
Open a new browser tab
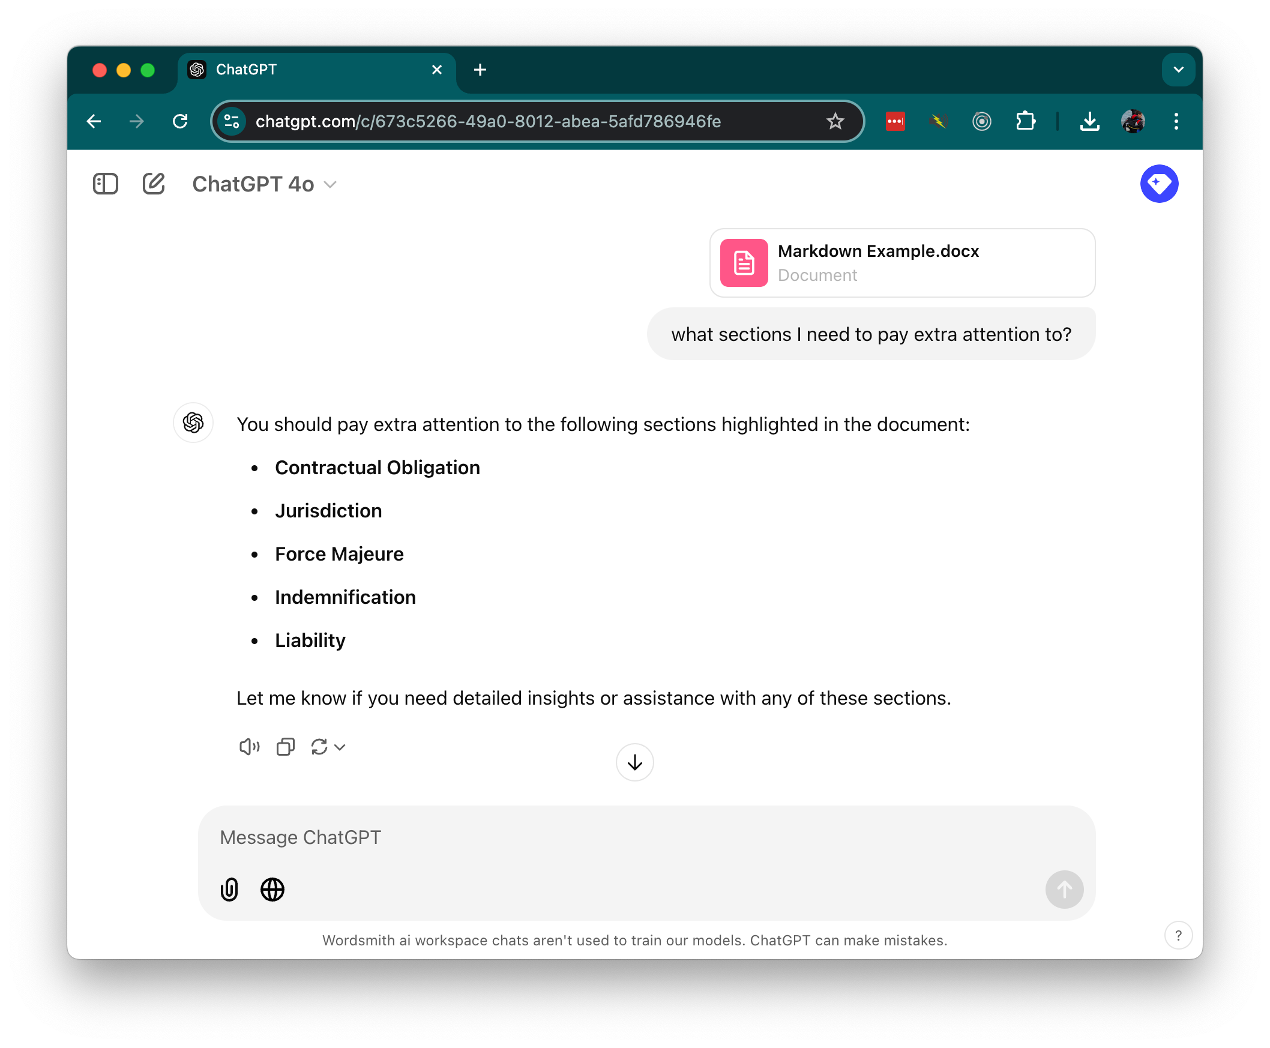(x=480, y=70)
